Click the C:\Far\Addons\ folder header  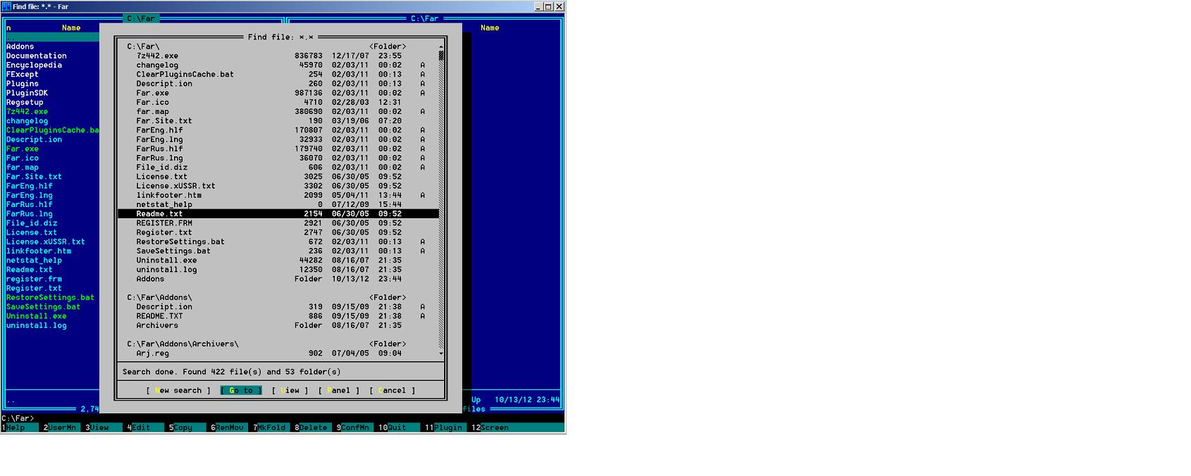[x=159, y=298]
